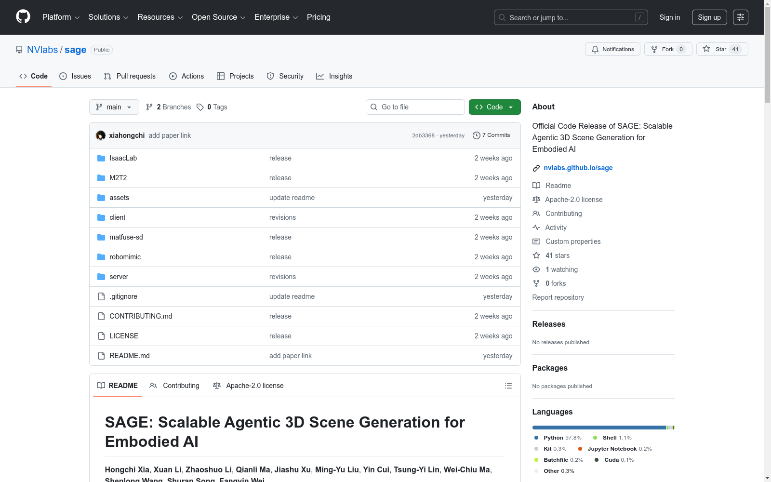771x482 pixels.
Task: Expand the Solutions menu
Action: click(108, 17)
